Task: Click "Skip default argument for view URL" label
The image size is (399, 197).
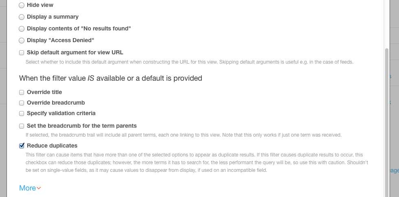Action: (x=75, y=53)
